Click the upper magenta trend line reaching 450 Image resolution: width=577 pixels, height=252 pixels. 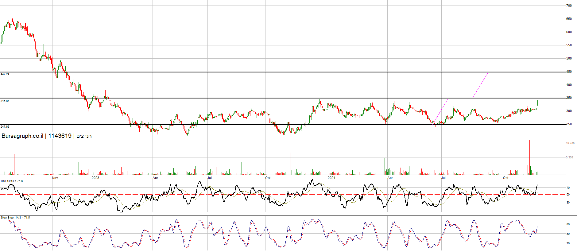coord(480,85)
